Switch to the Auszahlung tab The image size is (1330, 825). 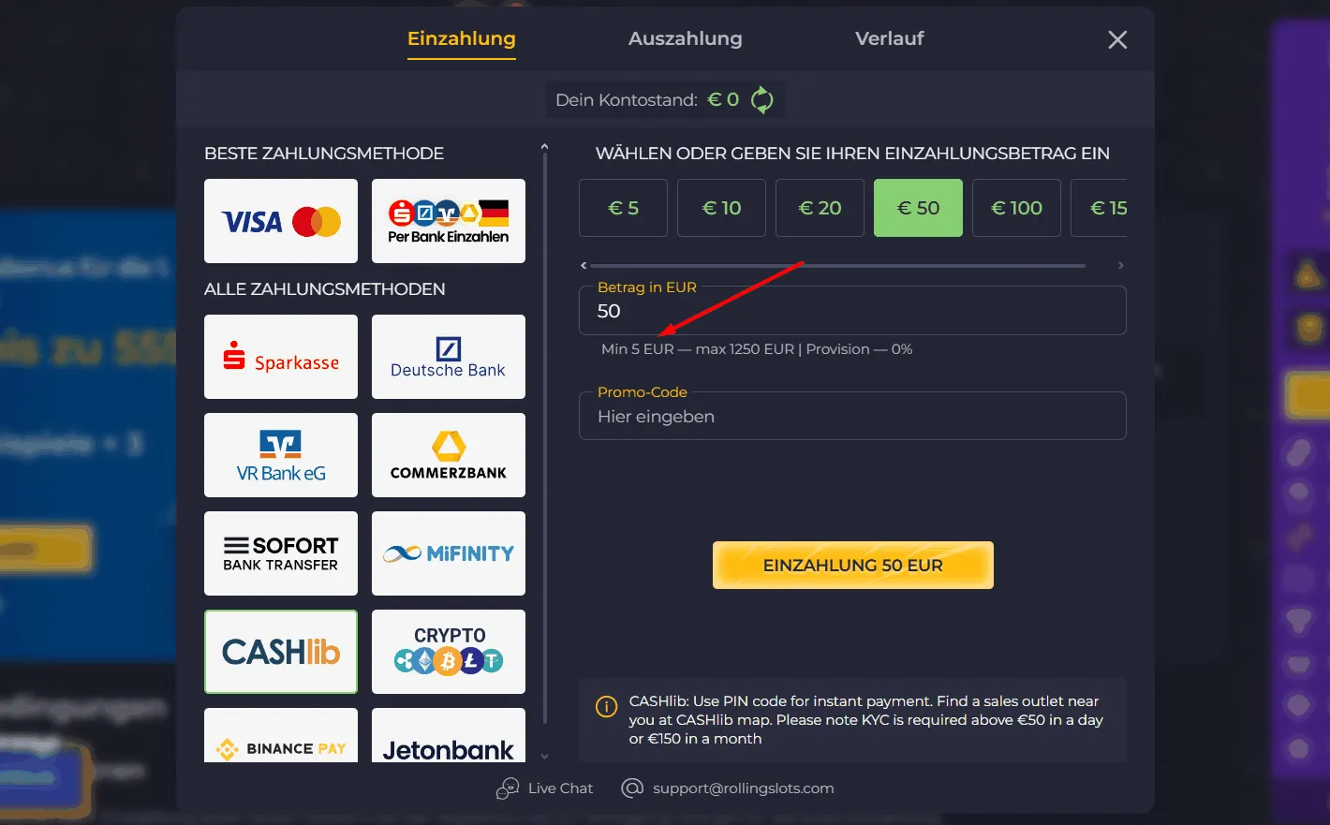685,38
